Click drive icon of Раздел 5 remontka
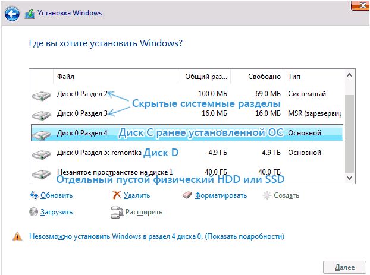 41,154
